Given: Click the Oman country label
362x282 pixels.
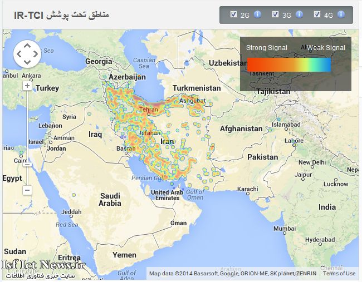Looking at the screenshot, I should (x=178, y=223).
